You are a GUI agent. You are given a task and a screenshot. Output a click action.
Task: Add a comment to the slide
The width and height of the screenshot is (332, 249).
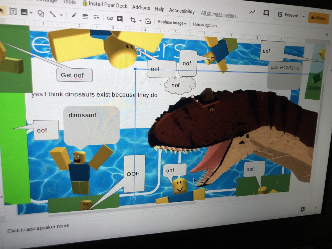coord(120,19)
